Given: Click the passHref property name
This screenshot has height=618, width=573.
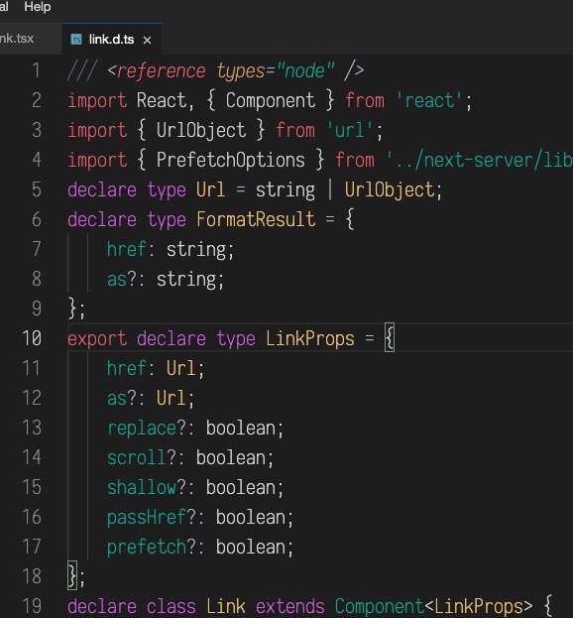Looking at the screenshot, I should (147, 518).
